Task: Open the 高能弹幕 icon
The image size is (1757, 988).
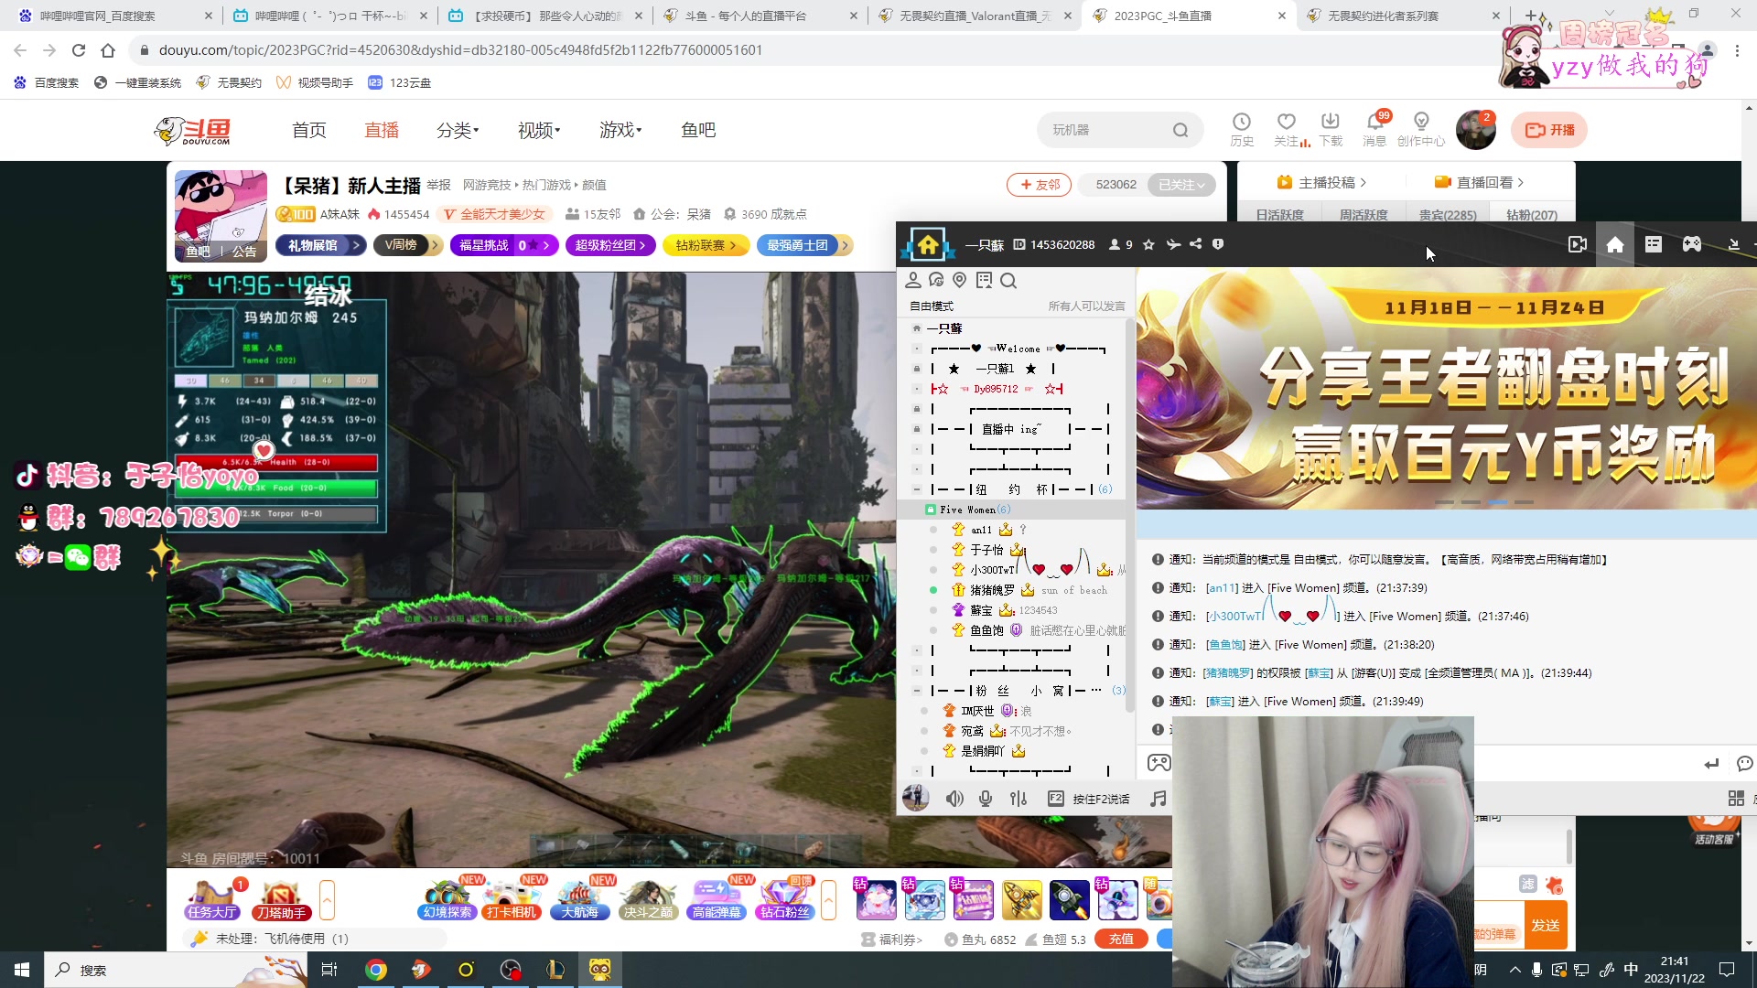Action: click(x=717, y=900)
